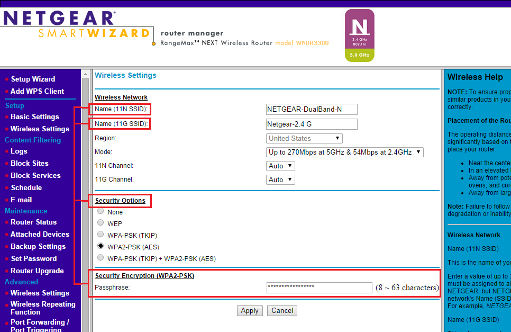This screenshot has height=332, width=511.
Task: Click the Wireless Network heading in the help panel
Action: [473, 235]
